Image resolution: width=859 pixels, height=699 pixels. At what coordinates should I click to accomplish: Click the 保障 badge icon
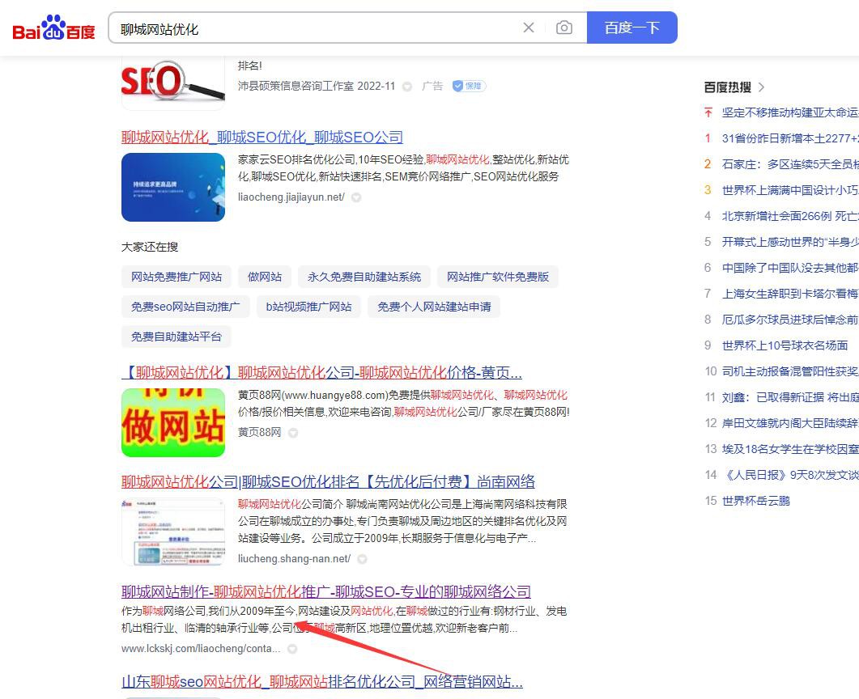click(469, 86)
